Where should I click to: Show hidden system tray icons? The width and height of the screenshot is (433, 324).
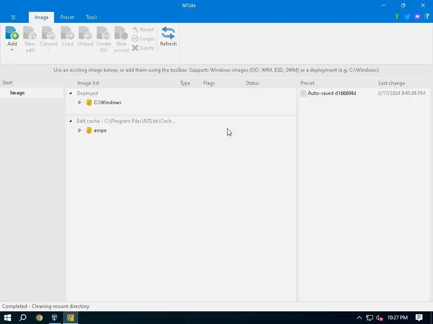click(359, 318)
